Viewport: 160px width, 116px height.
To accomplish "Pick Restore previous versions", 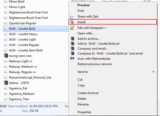I will pyautogui.click(x=95, y=64).
